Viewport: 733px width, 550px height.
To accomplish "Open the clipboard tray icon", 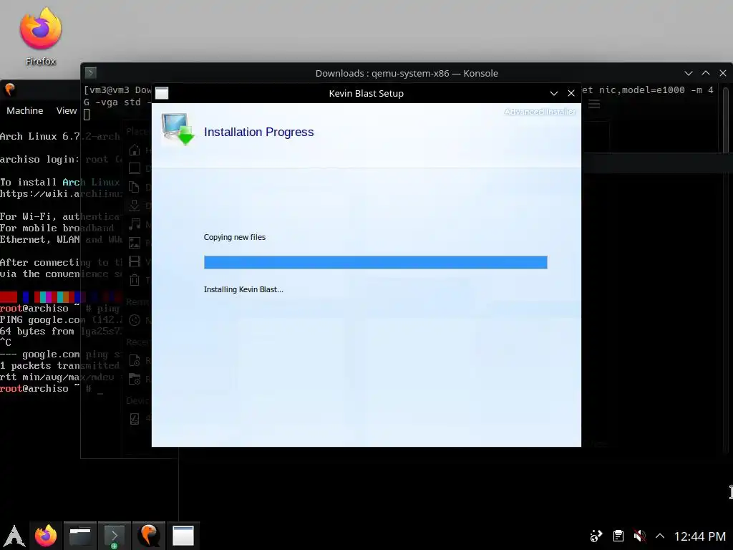I will (x=618, y=536).
